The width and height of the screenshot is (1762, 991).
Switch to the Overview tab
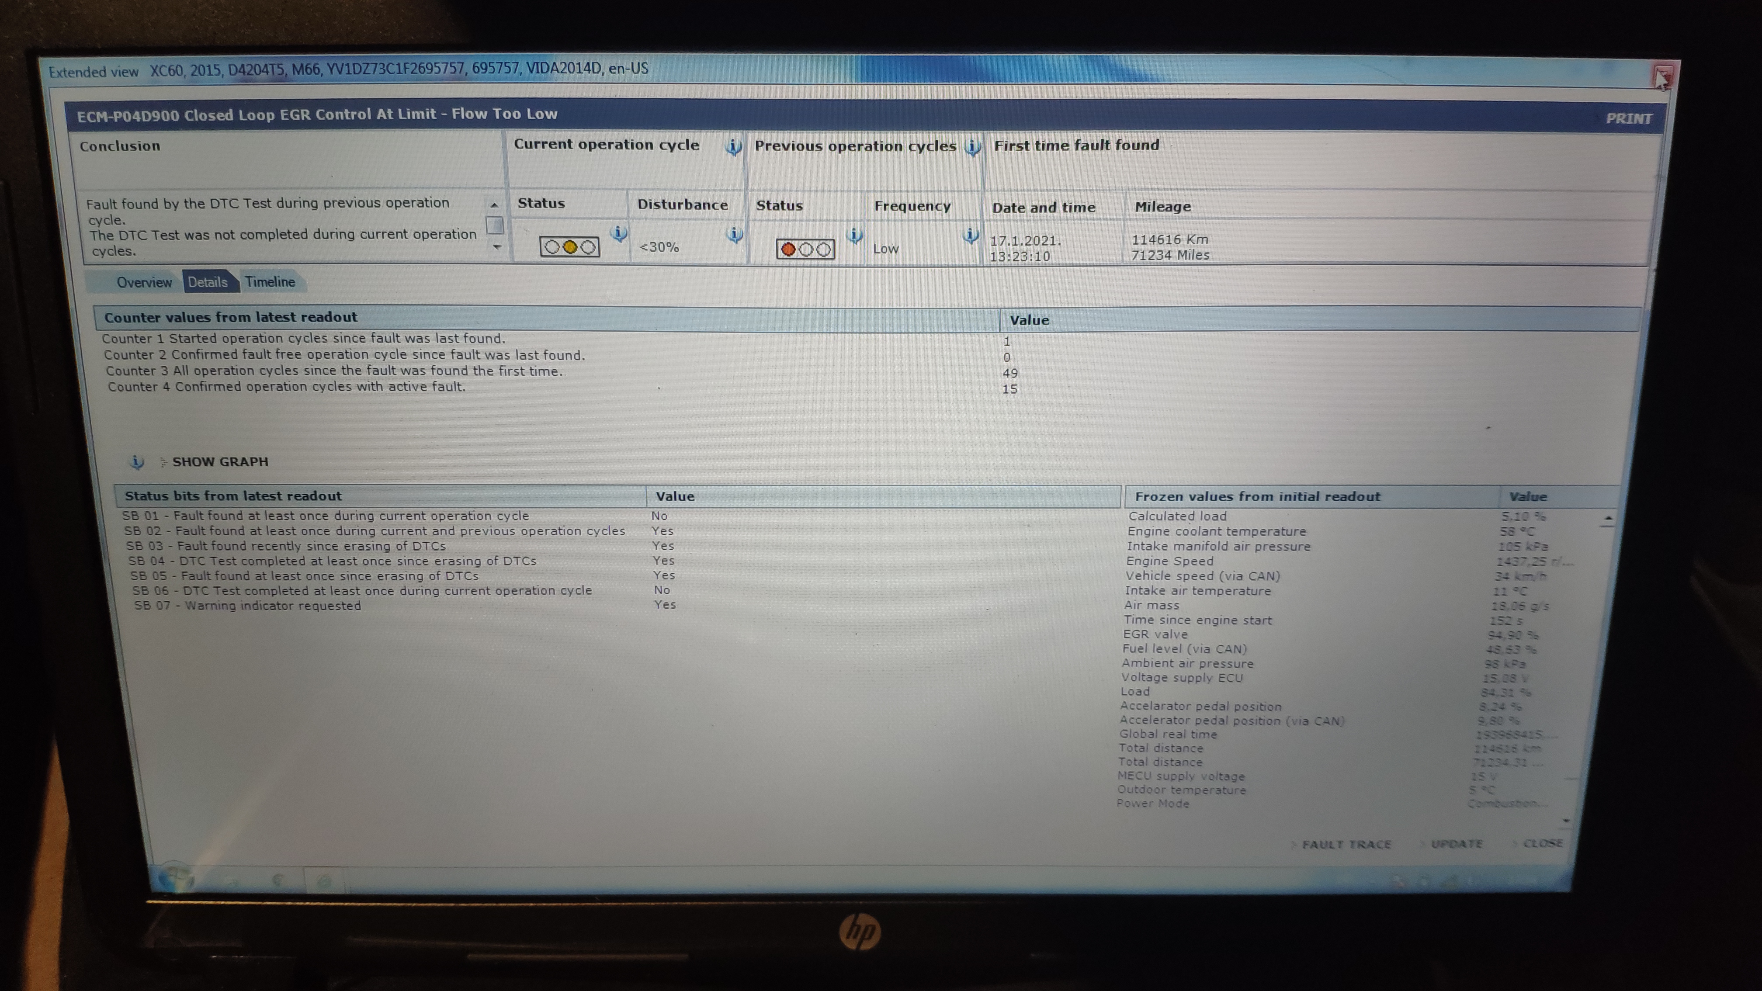(x=144, y=282)
